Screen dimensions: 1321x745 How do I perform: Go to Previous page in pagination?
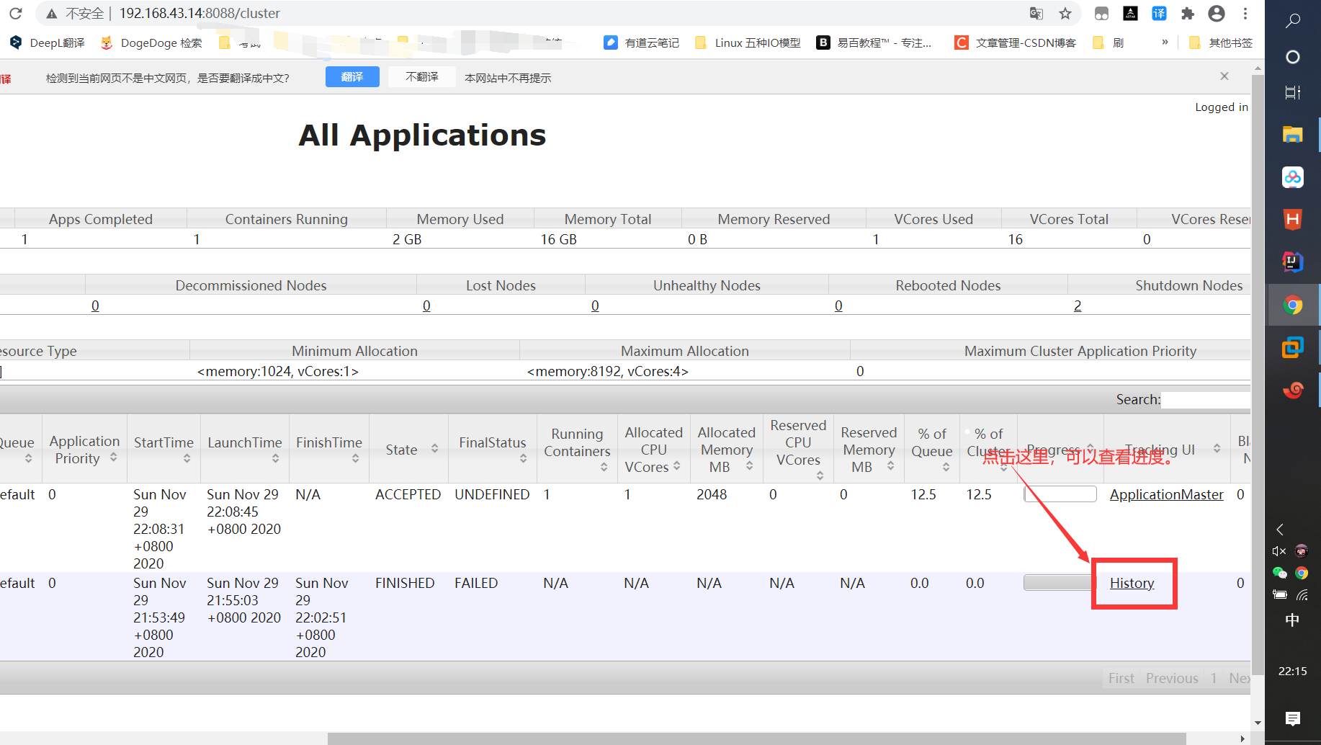pyautogui.click(x=1172, y=678)
